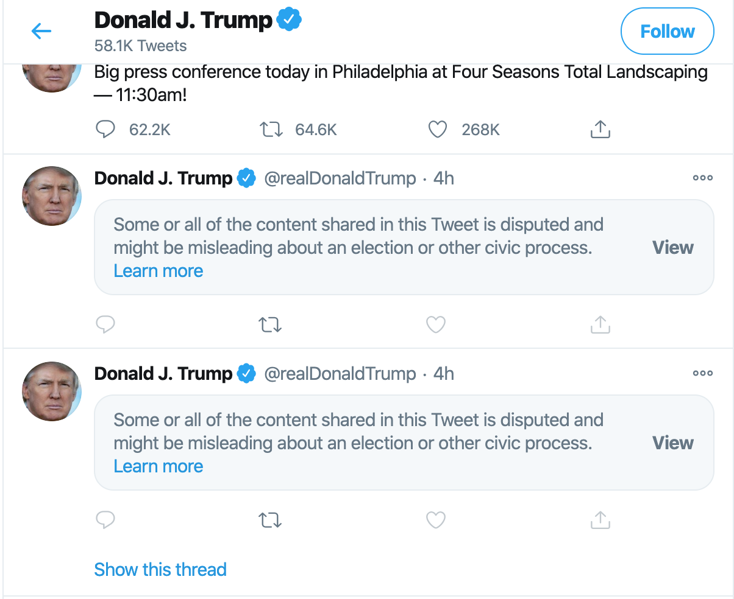
Task: Share the first disputed tweet
Action: tap(600, 324)
